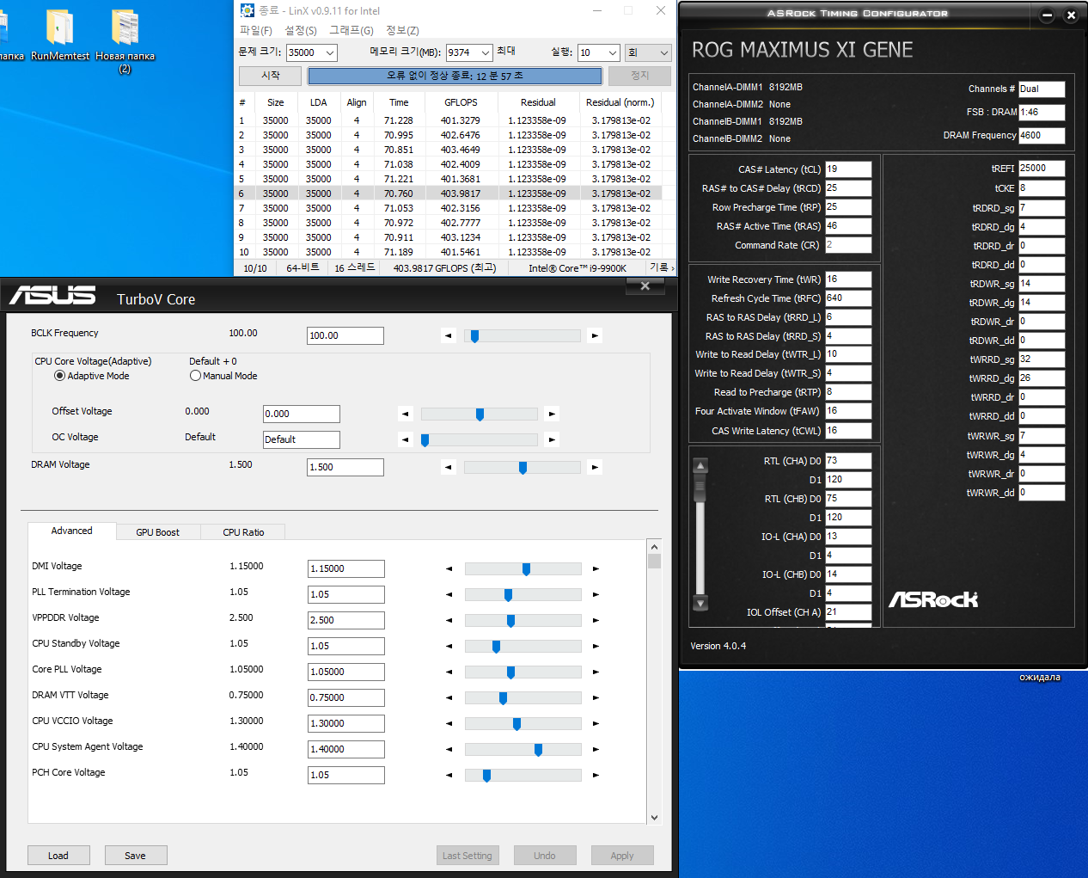
Task: Click the left arrow for DRAM Voltage
Action: (x=448, y=467)
